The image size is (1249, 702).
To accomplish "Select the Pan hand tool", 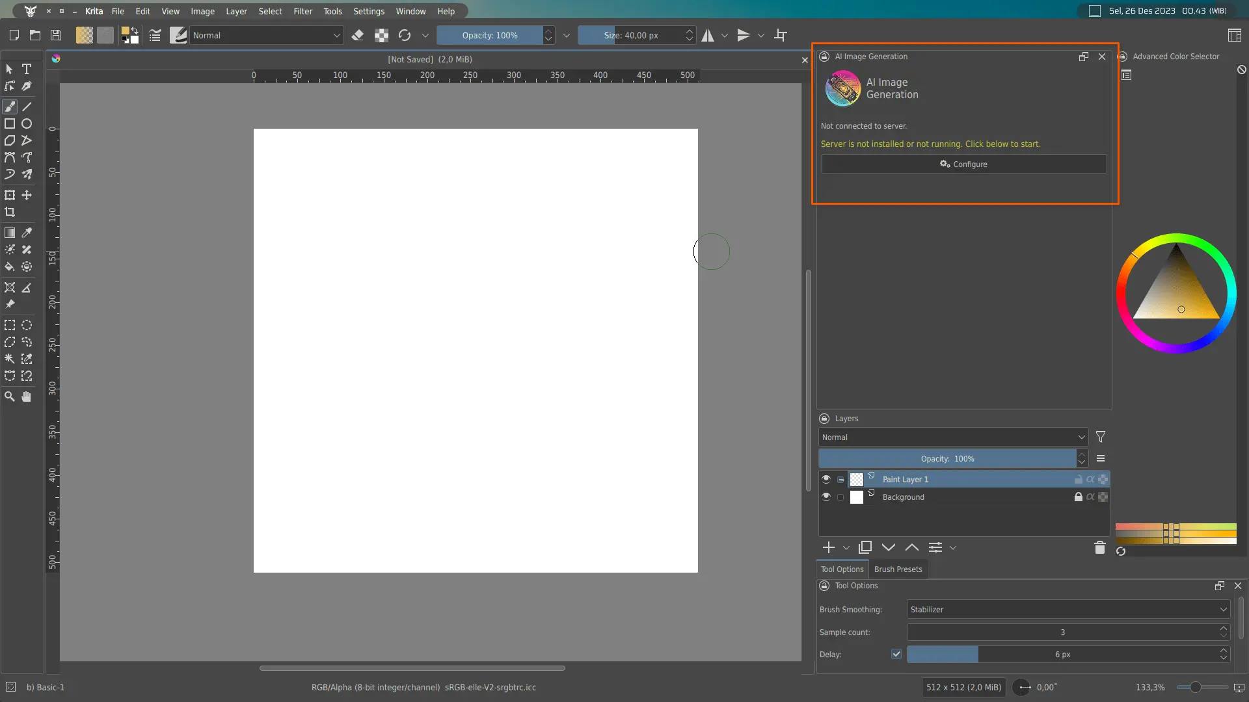I will tap(27, 396).
